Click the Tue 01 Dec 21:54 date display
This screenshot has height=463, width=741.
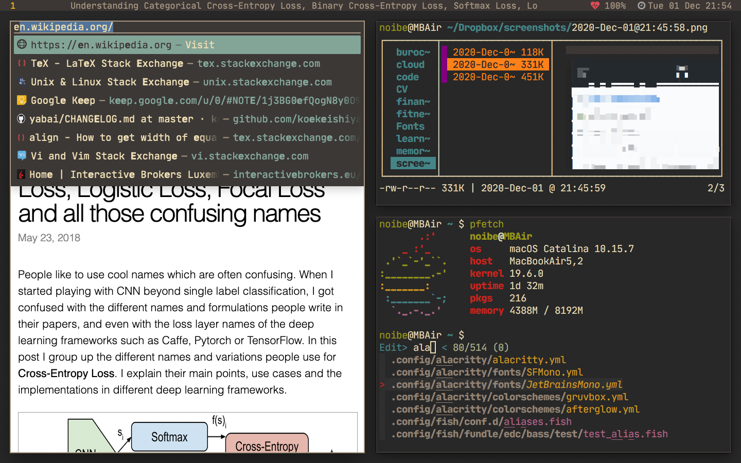(690, 6)
